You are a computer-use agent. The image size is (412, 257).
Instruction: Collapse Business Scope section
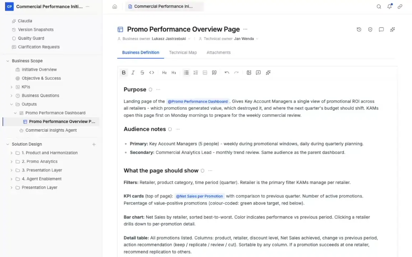(8, 61)
